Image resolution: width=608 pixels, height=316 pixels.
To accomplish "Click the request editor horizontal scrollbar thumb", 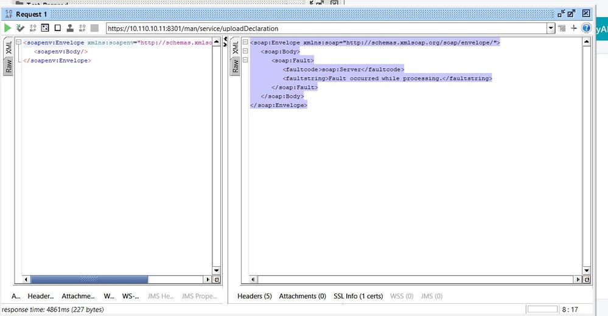I will pos(89,280).
